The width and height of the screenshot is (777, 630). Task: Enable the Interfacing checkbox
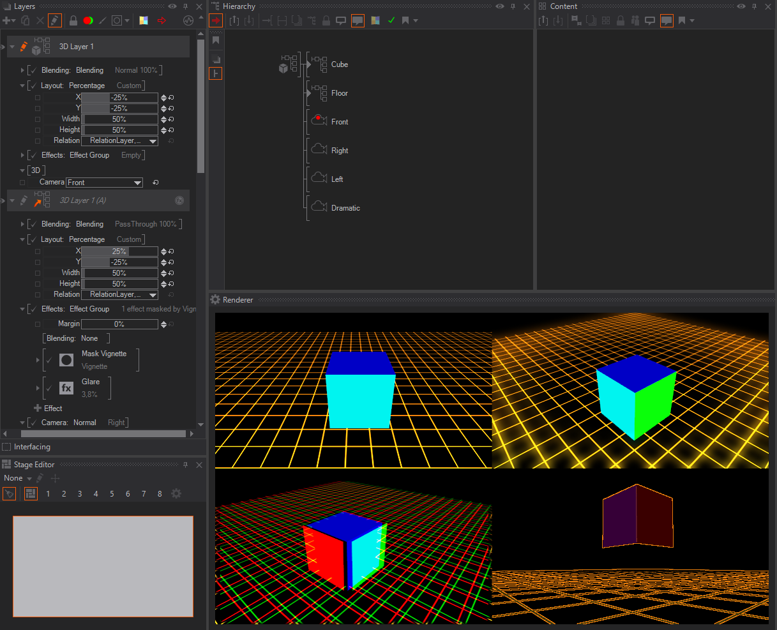pos(7,447)
